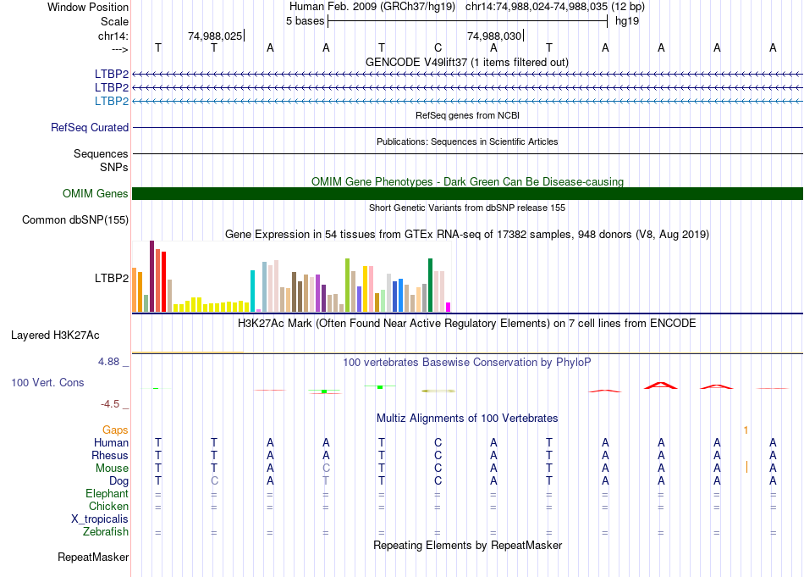The height and width of the screenshot is (577, 804).
Task: Click the mismatched C base in Dog row
Action: tap(214, 481)
